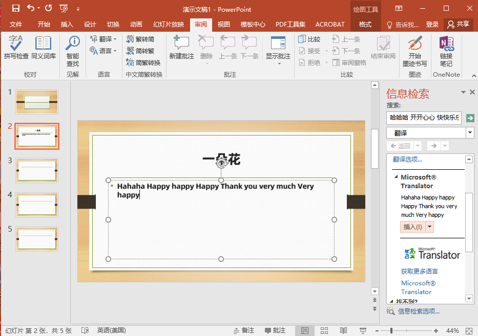Toggle the 批注 comments pane in status bar
The image size is (478, 336).
tap(274, 330)
